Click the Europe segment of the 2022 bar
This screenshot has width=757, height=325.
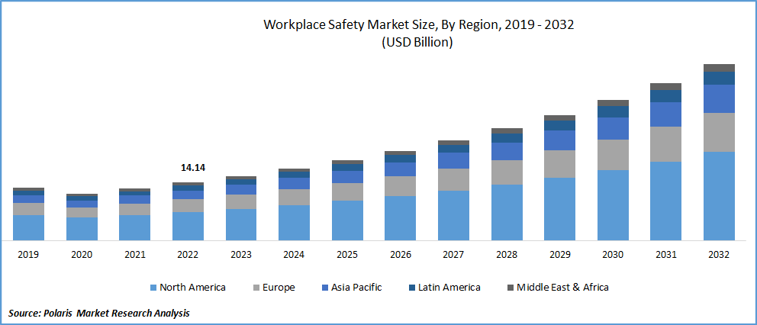188,206
